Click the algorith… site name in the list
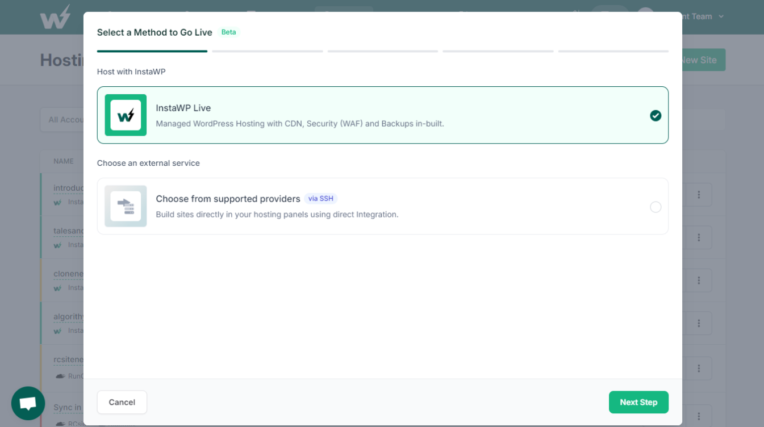This screenshot has width=764, height=427. (69, 317)
